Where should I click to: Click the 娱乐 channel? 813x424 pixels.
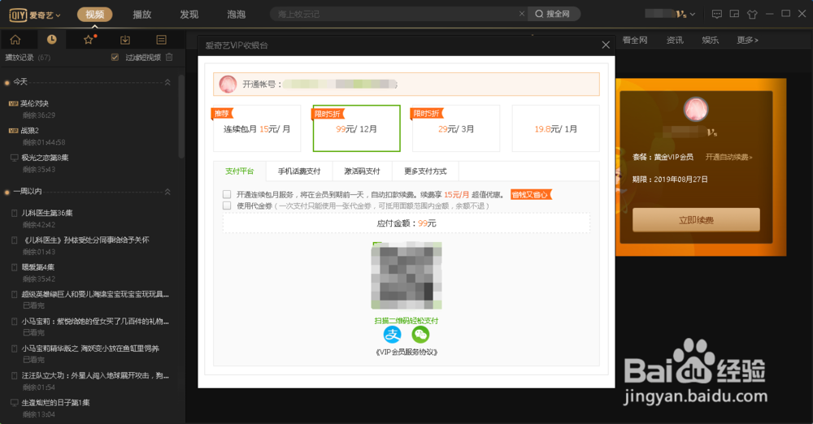[711, 40]
